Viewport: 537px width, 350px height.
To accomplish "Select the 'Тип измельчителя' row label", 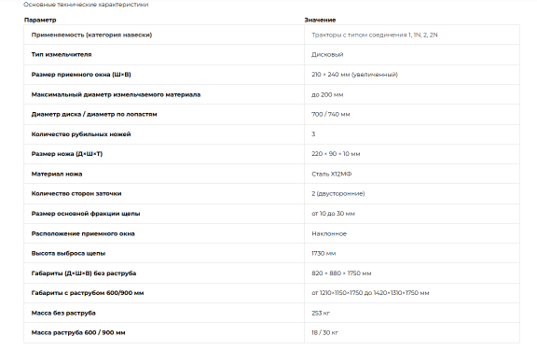I will [62, 54].
